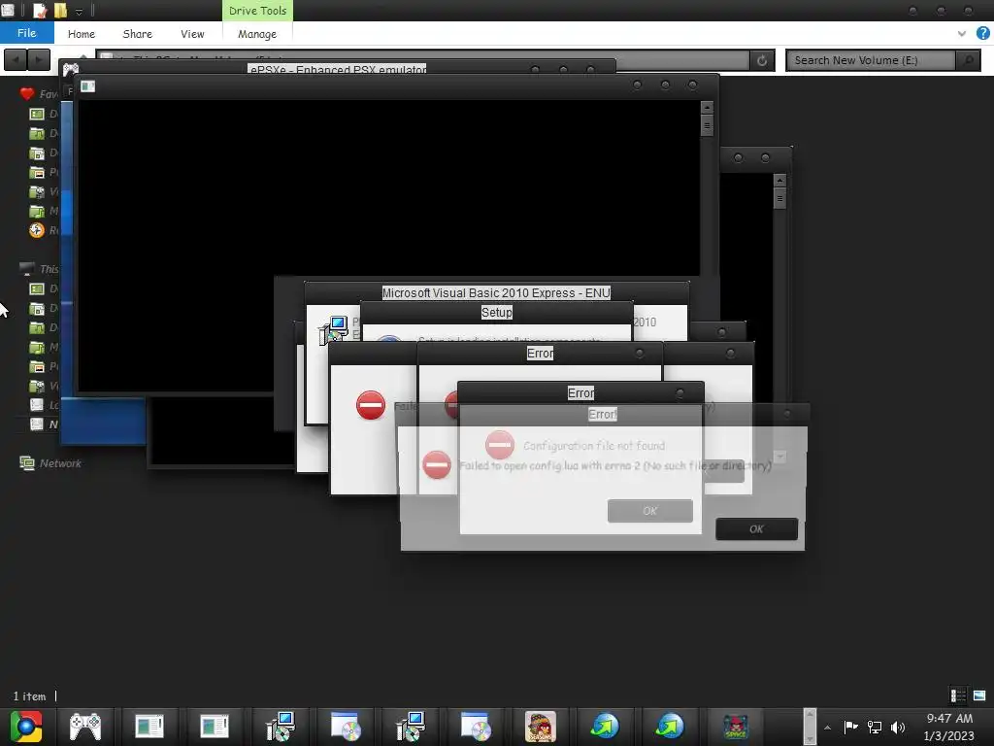Viewport: 994px width, 746px height.
Task: Open the Share ribbon tab
Action: (x=138, y=34)
